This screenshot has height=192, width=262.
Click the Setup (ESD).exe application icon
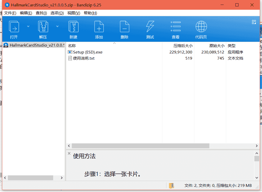[70, 52]
